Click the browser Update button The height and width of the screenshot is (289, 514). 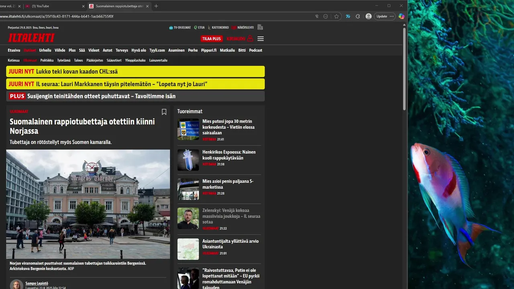pyautogui.click(x=385, y=16)
